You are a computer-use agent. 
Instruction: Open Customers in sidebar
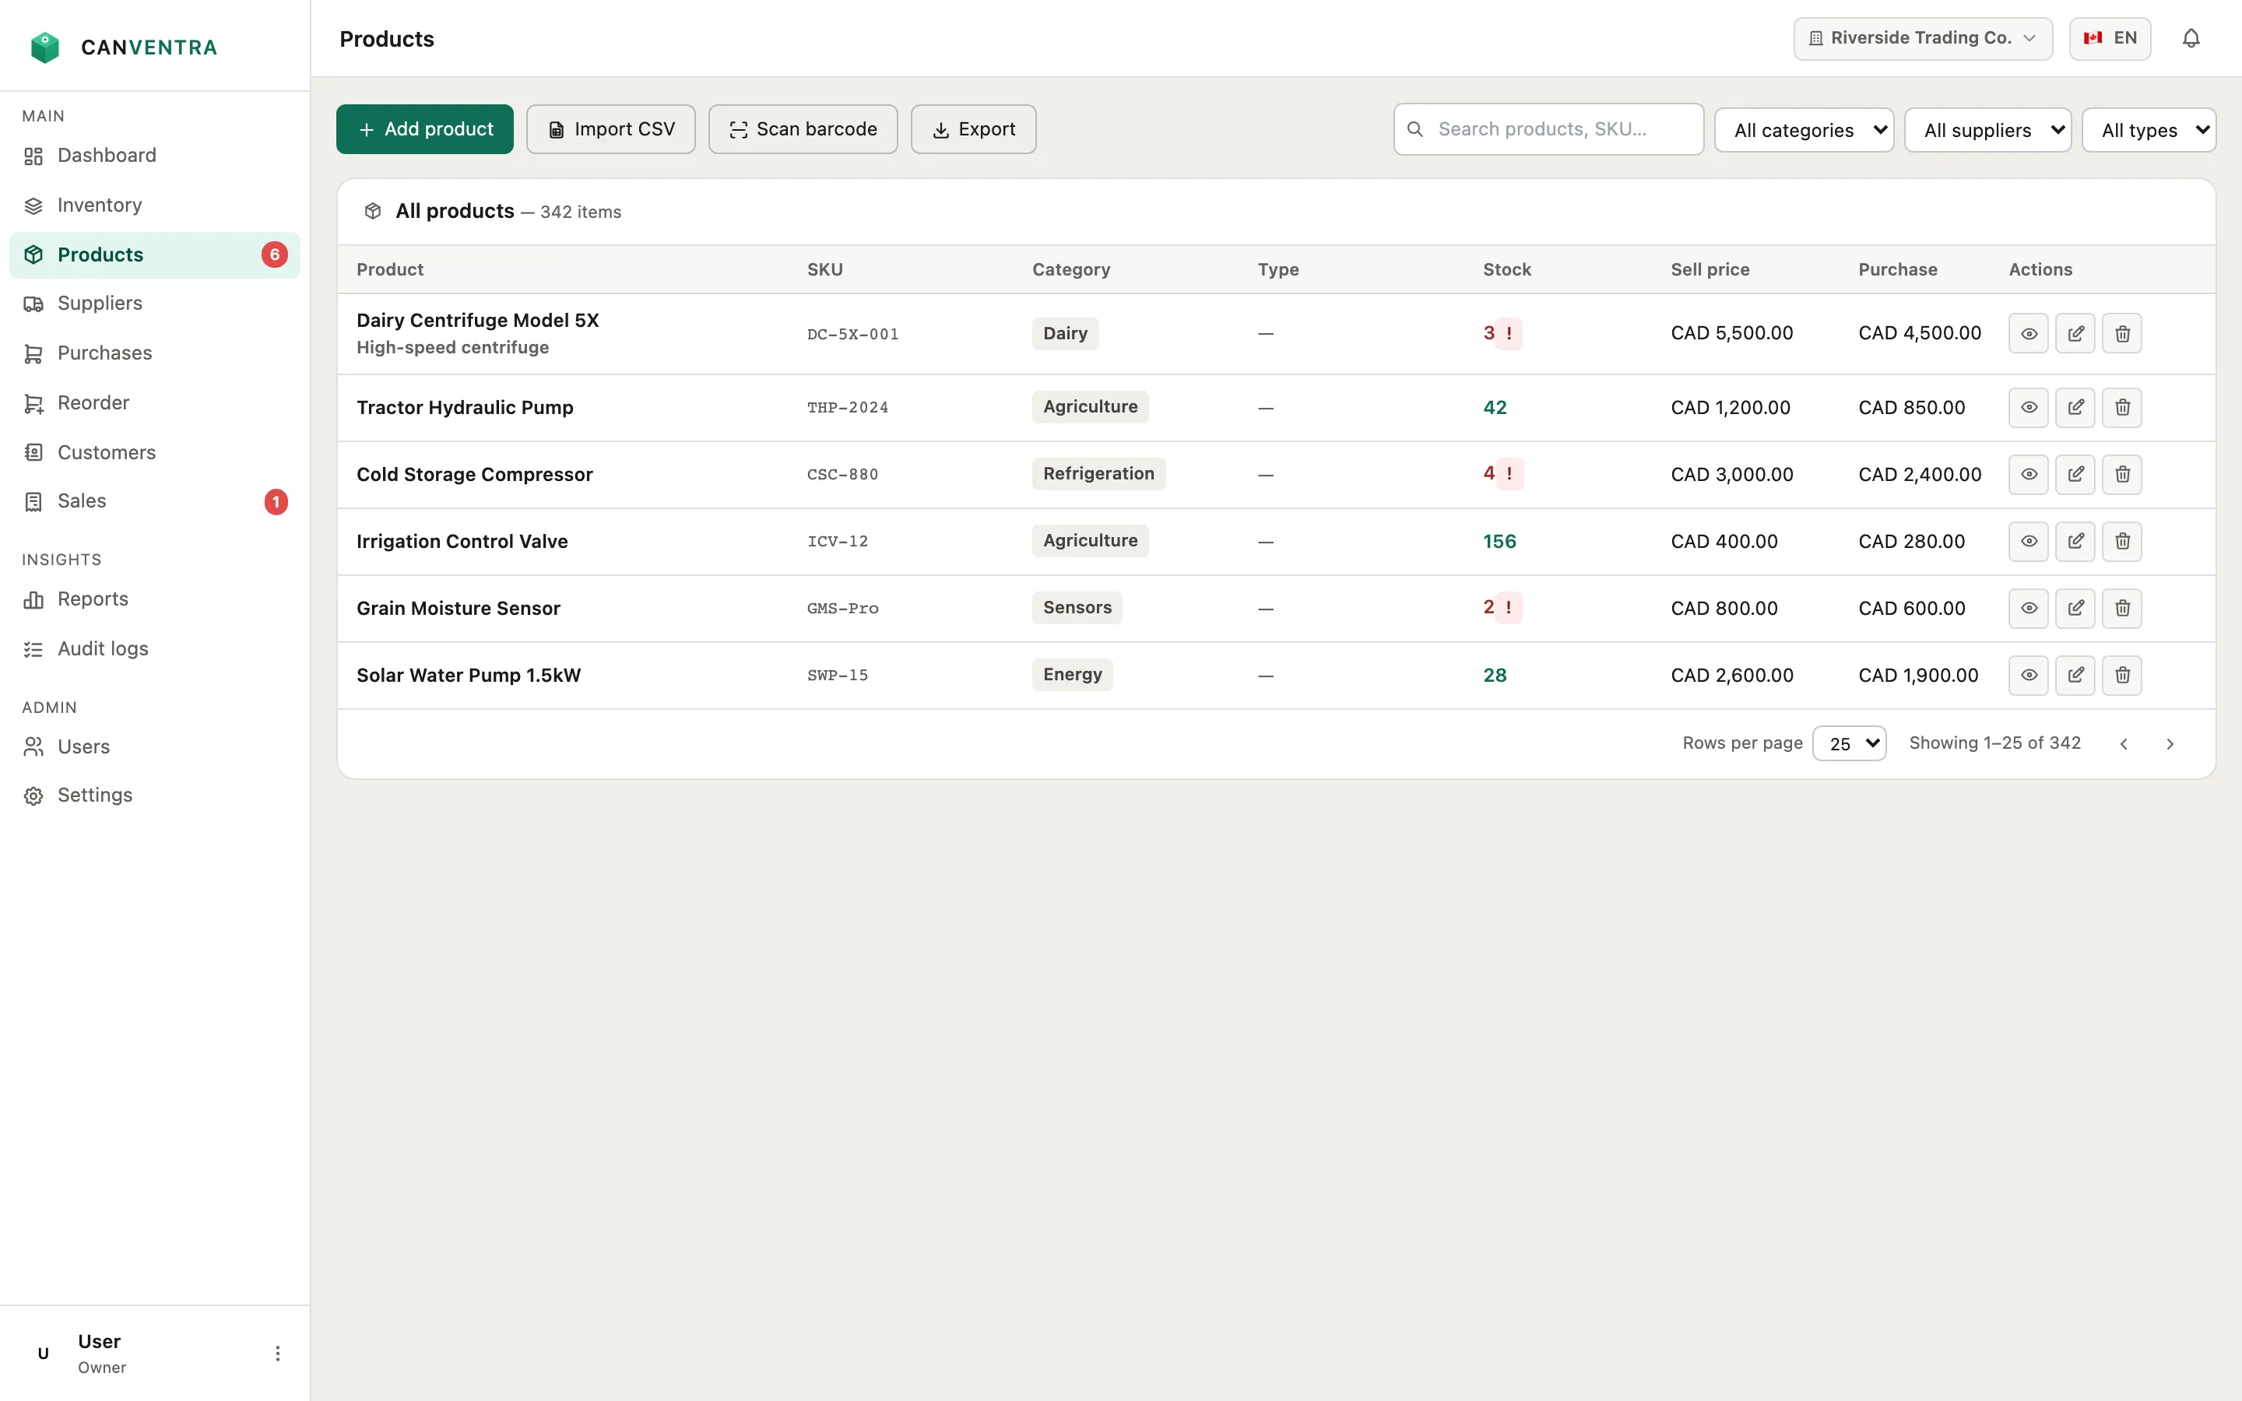coord(155,453)
